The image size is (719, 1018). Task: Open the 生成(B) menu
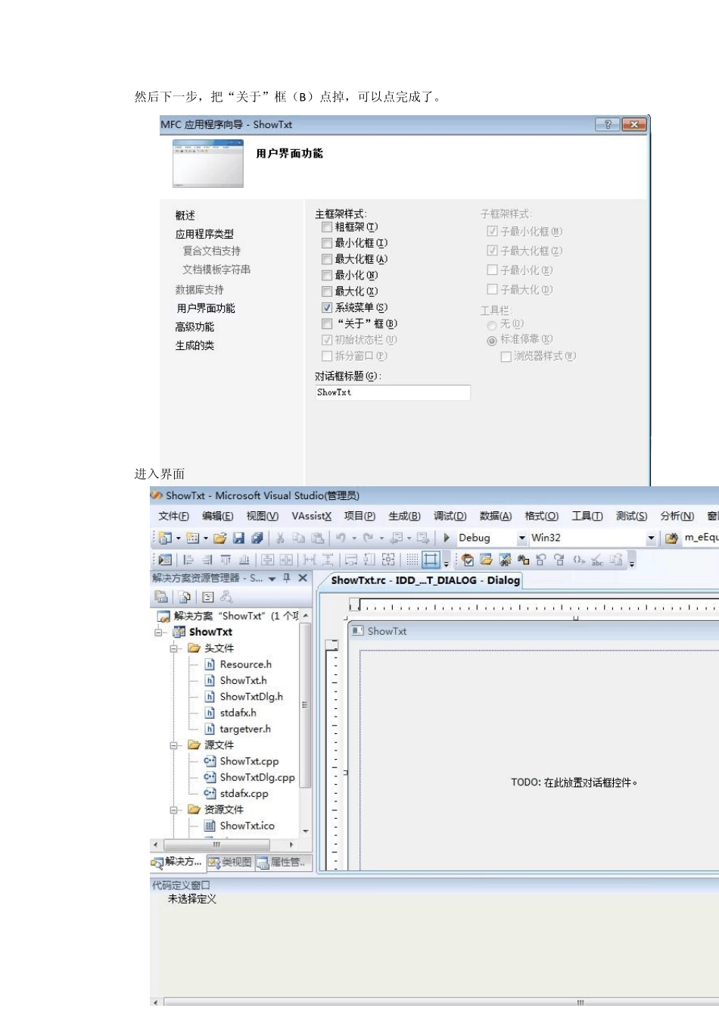pyautogui.click(x=404, y=516)
